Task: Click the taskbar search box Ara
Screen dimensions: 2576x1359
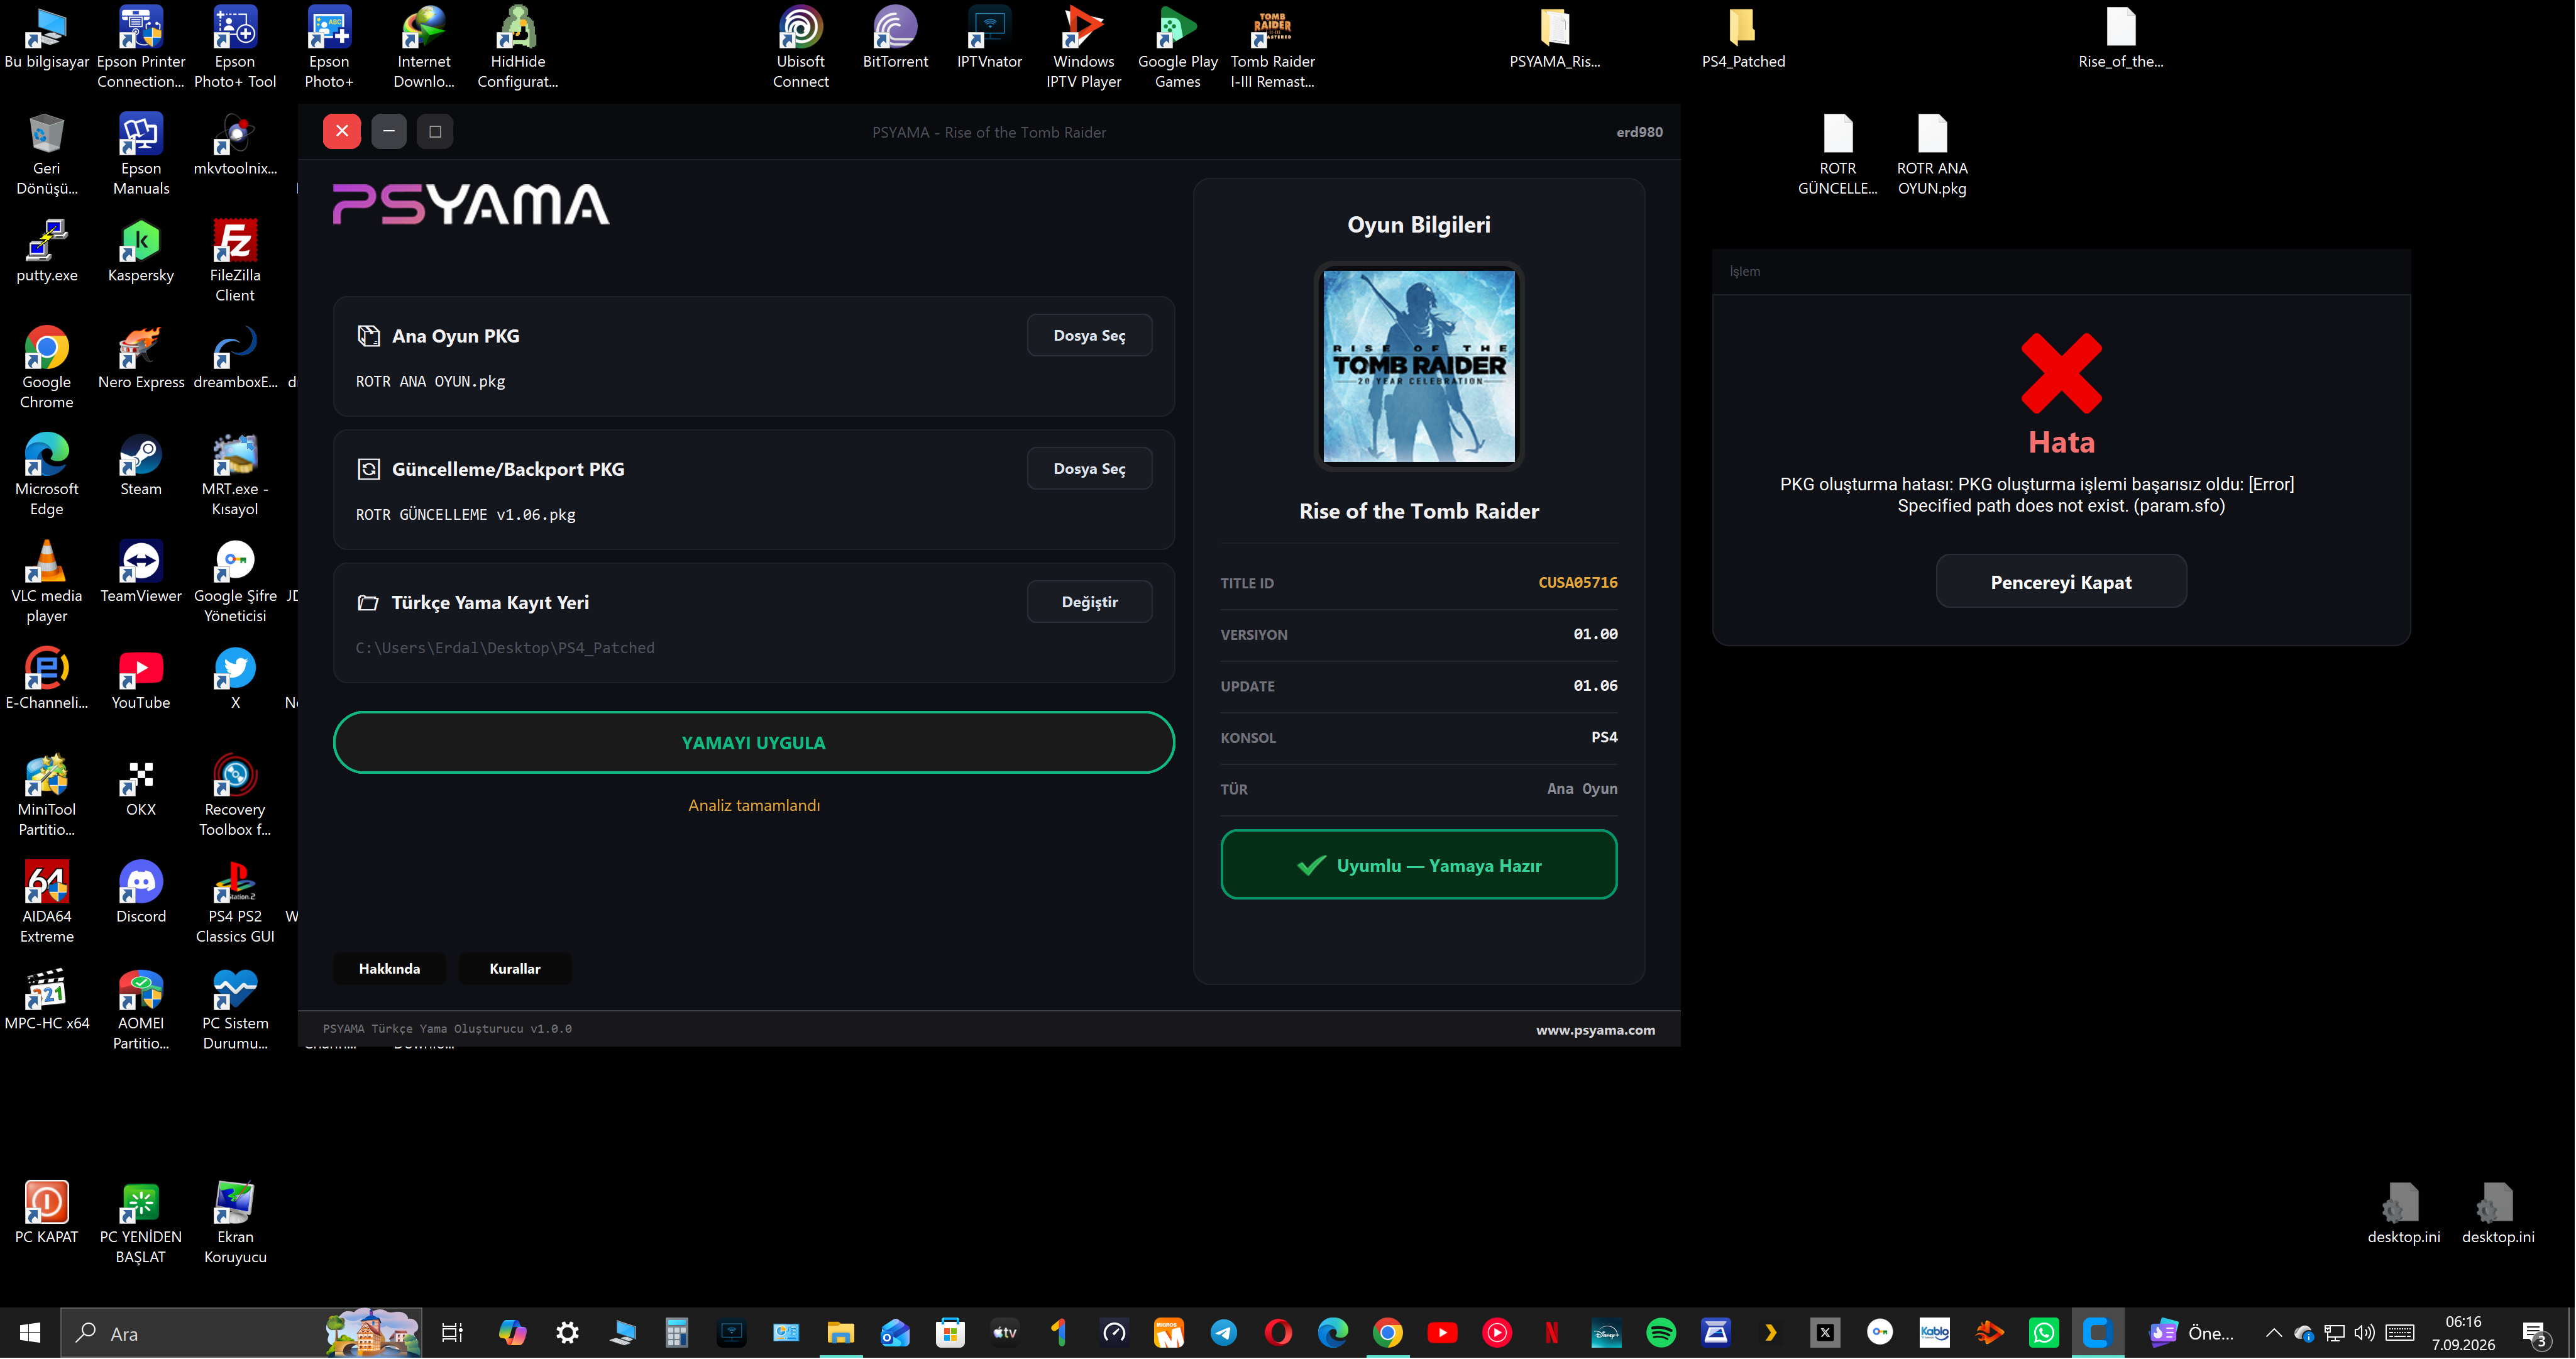Action: (x=241, y=1334)
